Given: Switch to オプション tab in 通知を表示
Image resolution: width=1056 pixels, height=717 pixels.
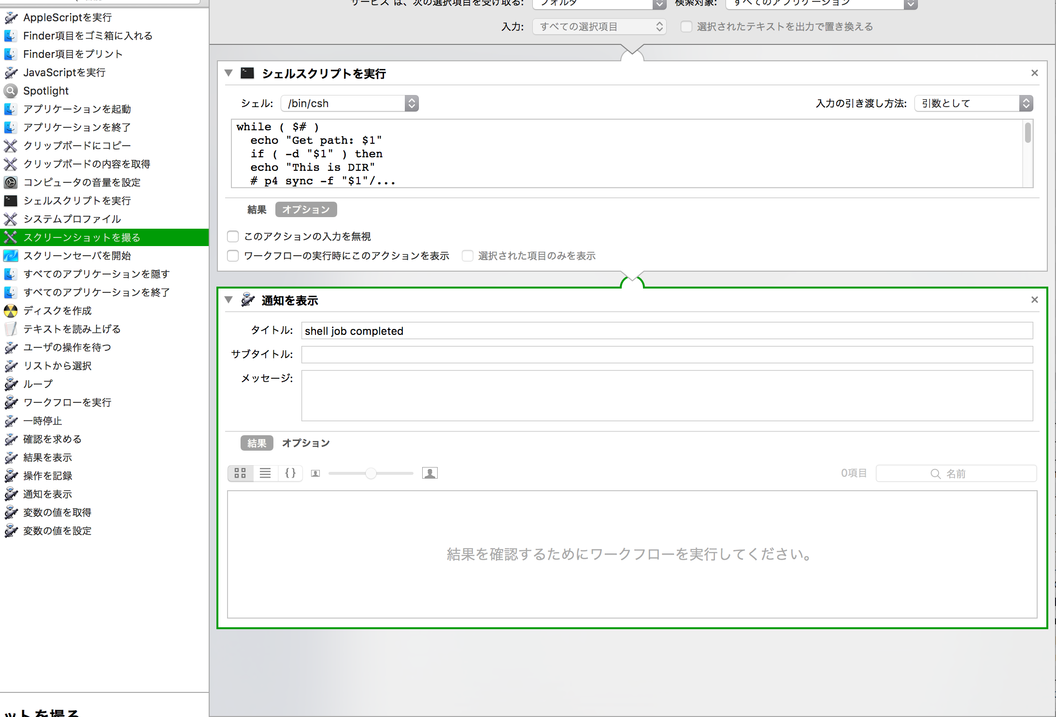Looking at the screenshot, I should coord(306,443).
